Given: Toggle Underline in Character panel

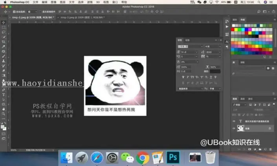Looking at the screenshot, I should pos(211,77).
